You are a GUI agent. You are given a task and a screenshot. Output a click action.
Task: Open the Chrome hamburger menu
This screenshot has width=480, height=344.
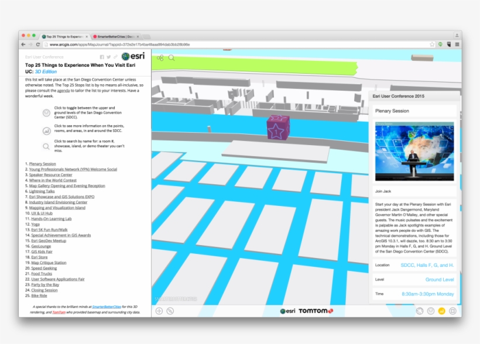[x=457, y=44]
